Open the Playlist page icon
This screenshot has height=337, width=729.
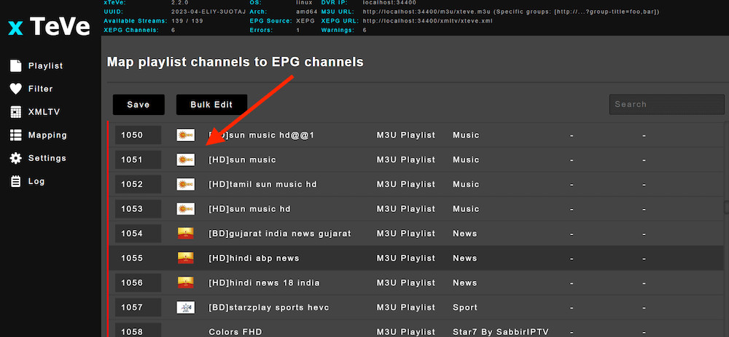16,66
